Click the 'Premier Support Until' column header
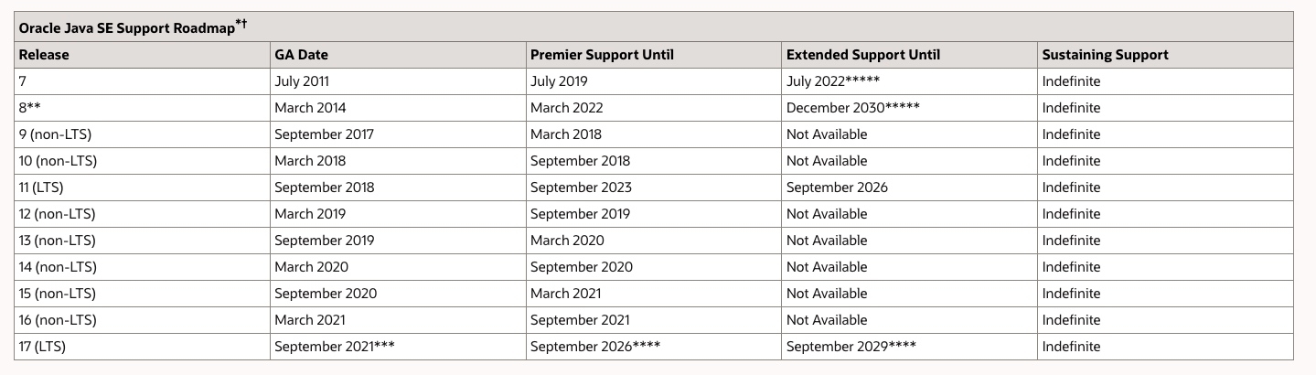The image size is (1316, 375). [x=602, y=55]
